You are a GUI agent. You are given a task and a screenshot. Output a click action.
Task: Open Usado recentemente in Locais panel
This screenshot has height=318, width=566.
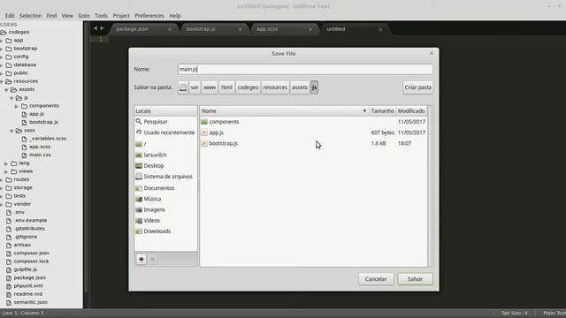pyautogui.click(x=165, y=132)
